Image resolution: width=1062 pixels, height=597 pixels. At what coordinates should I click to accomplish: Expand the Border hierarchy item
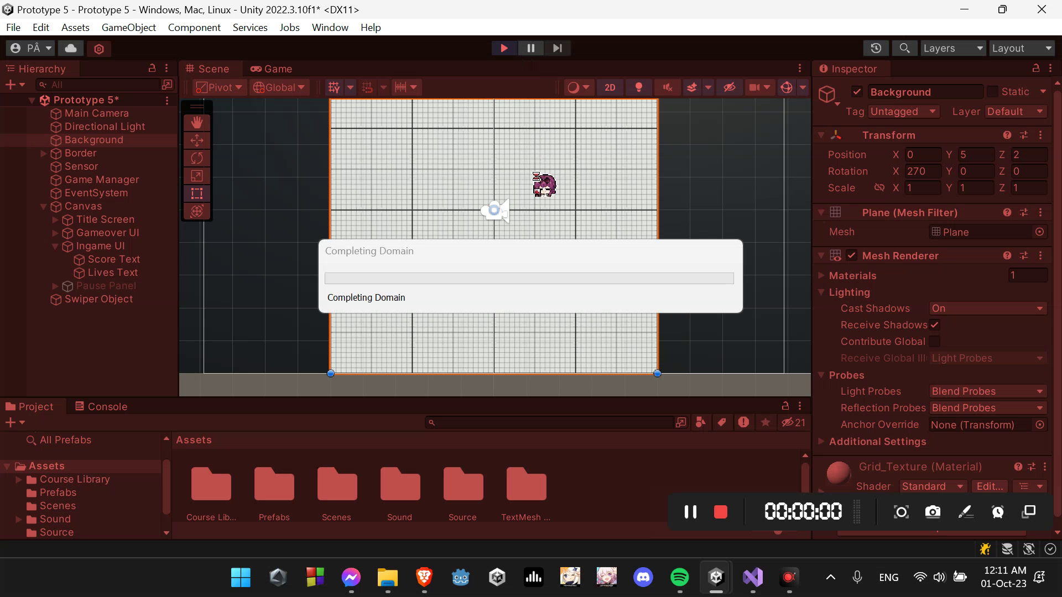tap(44, 154)
